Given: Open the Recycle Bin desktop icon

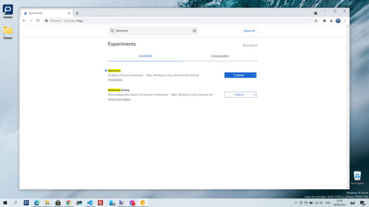Looking at the screenshot, I should (357, 177).
